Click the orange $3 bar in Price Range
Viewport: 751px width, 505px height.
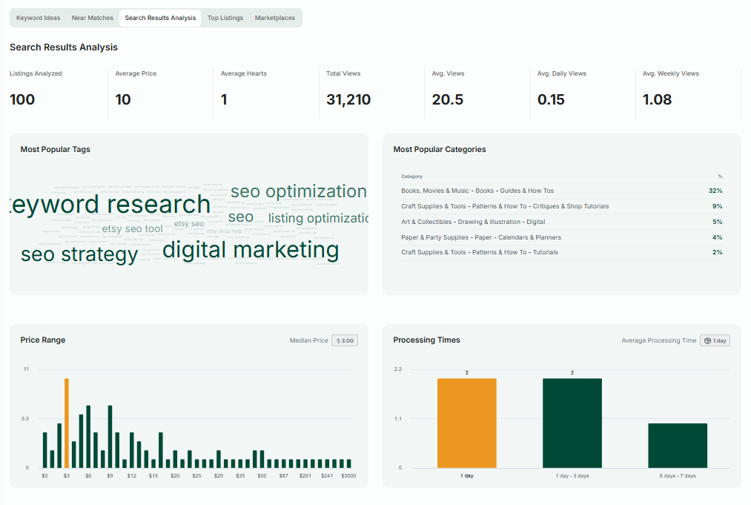pyautogui.click(x=66, y=423)
